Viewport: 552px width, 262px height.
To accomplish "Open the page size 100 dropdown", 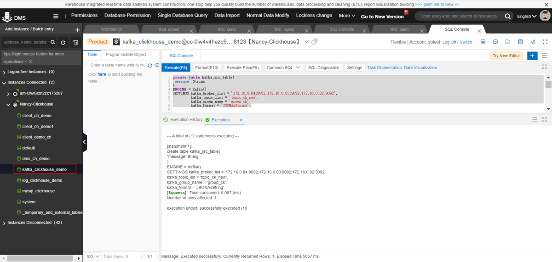I will coord(92,256).
